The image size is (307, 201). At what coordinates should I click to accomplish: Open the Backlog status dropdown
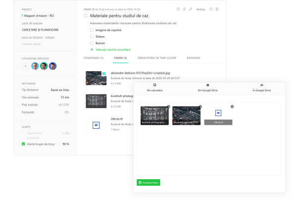coord(201,9)
